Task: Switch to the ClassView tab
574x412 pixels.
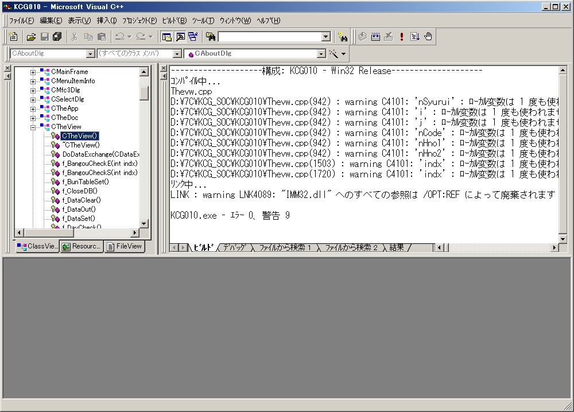Action: tap(38, 246)
